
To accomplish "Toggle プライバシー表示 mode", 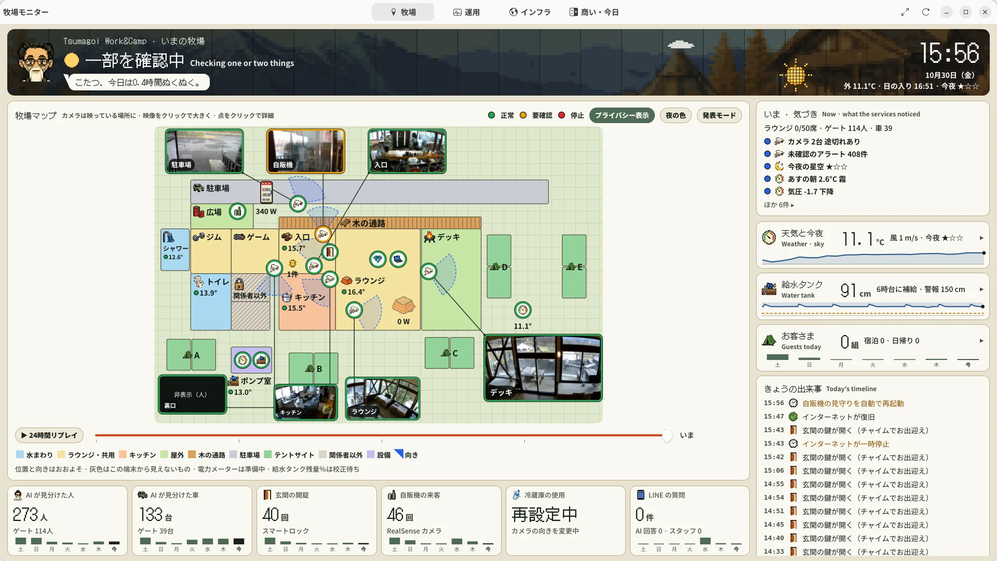I will point(622,115).
